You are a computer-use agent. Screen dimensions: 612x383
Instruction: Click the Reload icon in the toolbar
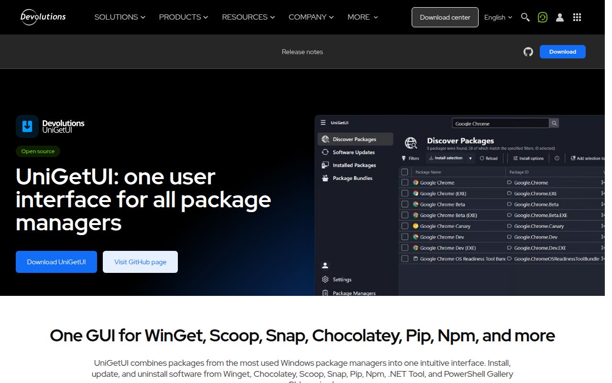coord(482,158)
